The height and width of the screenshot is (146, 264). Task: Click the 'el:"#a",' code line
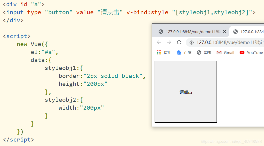pyautogui.click(x=44, y=52)
